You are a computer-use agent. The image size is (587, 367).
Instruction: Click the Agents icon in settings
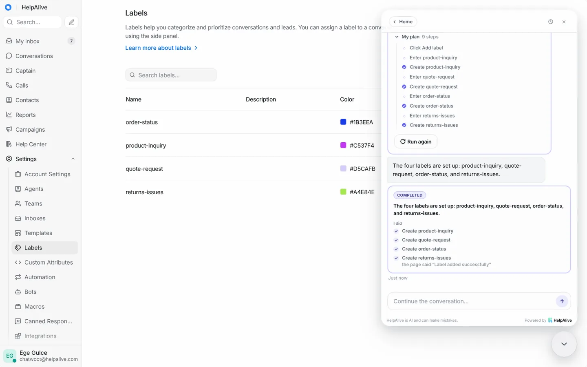[x=18, y=189]
